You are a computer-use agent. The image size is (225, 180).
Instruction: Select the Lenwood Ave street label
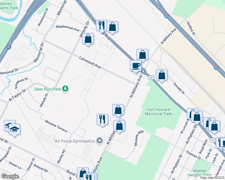(x=90, y=62)
